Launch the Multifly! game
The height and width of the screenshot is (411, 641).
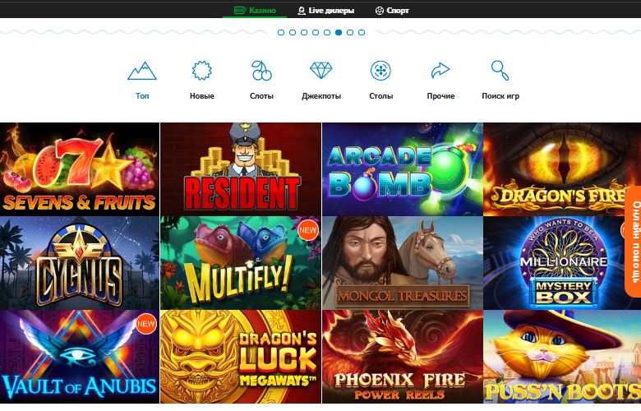[241, 263]
